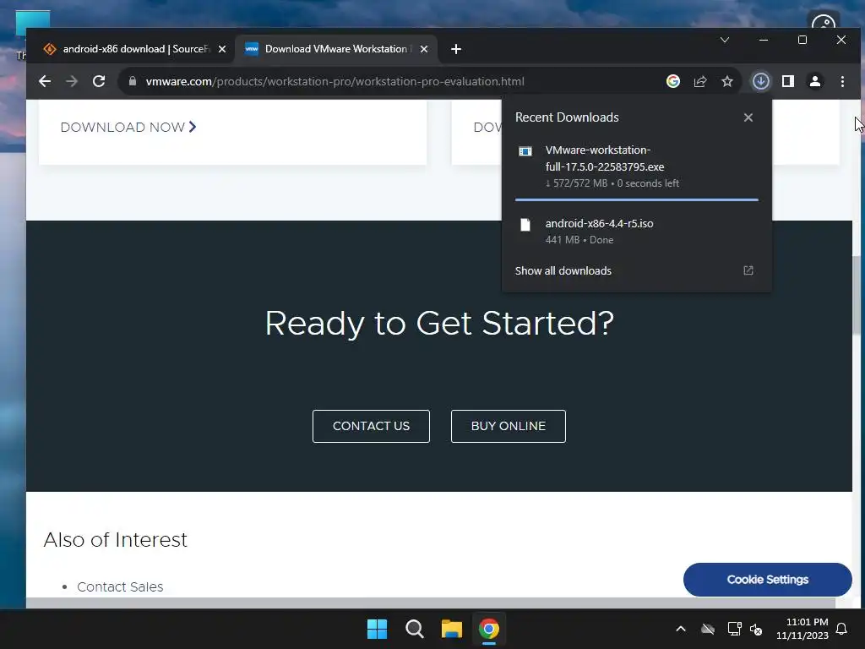
Task: Click the ISO file icon in downloads
Action: click(525, 225)
